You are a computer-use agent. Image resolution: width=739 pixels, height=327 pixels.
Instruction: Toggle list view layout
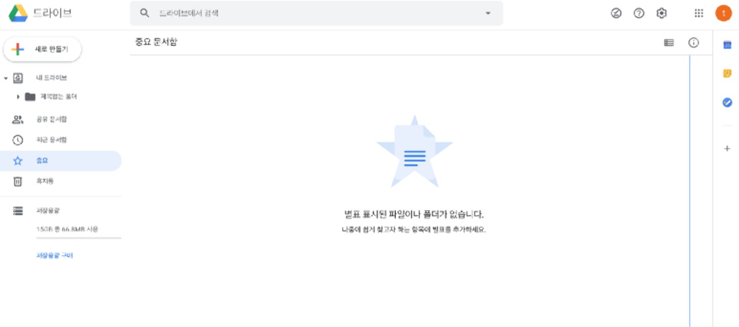point(669,42)
